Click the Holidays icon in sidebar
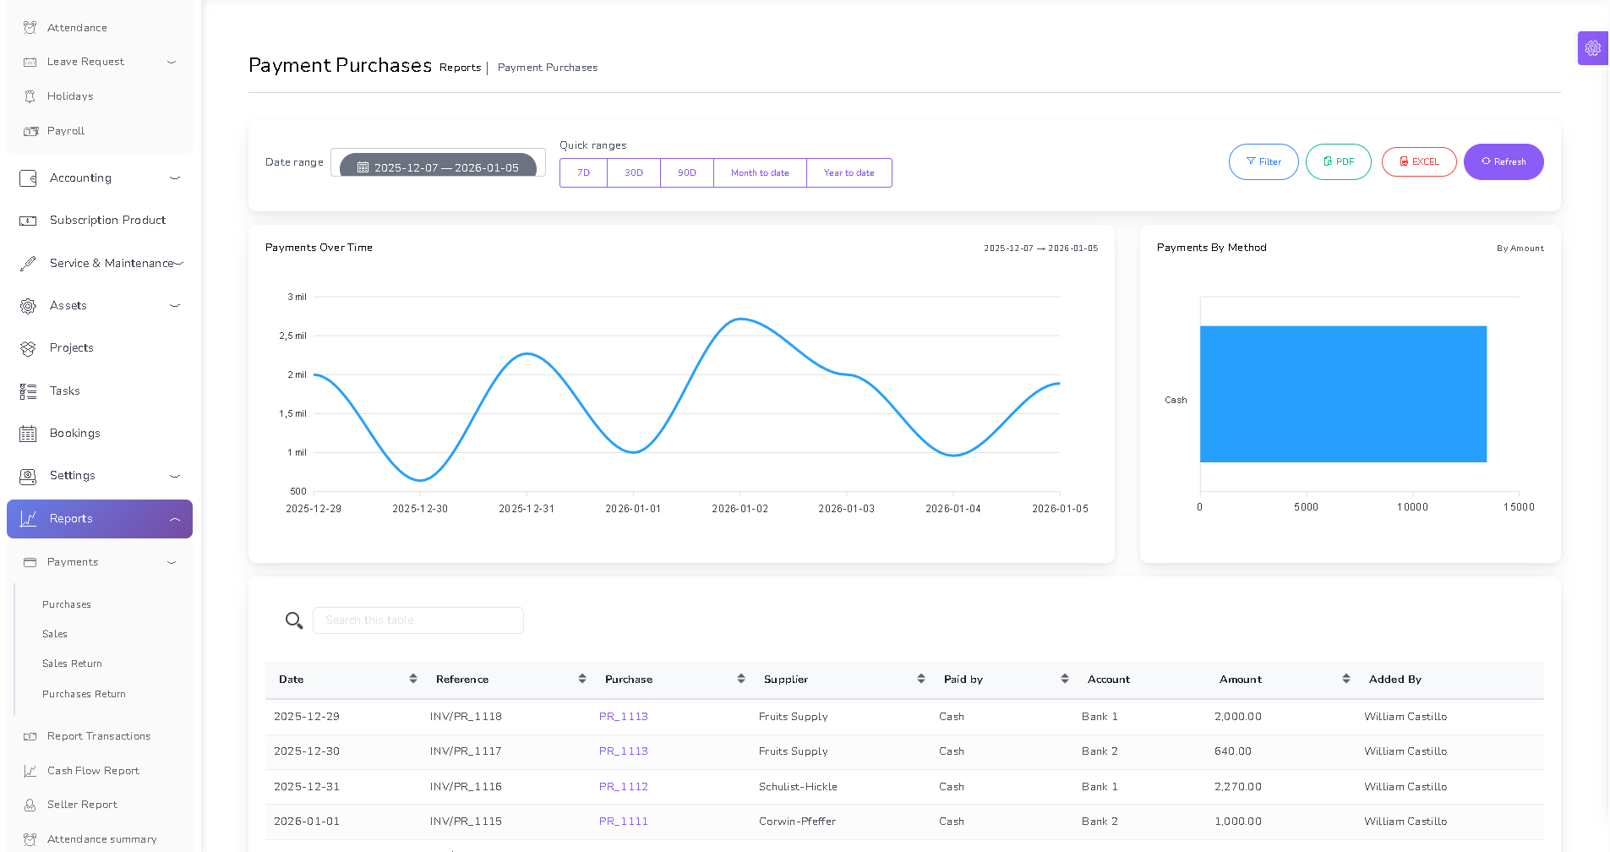The height and width of the screenshot is (852, 1610). pyautogui.click(x=30, y=96)
